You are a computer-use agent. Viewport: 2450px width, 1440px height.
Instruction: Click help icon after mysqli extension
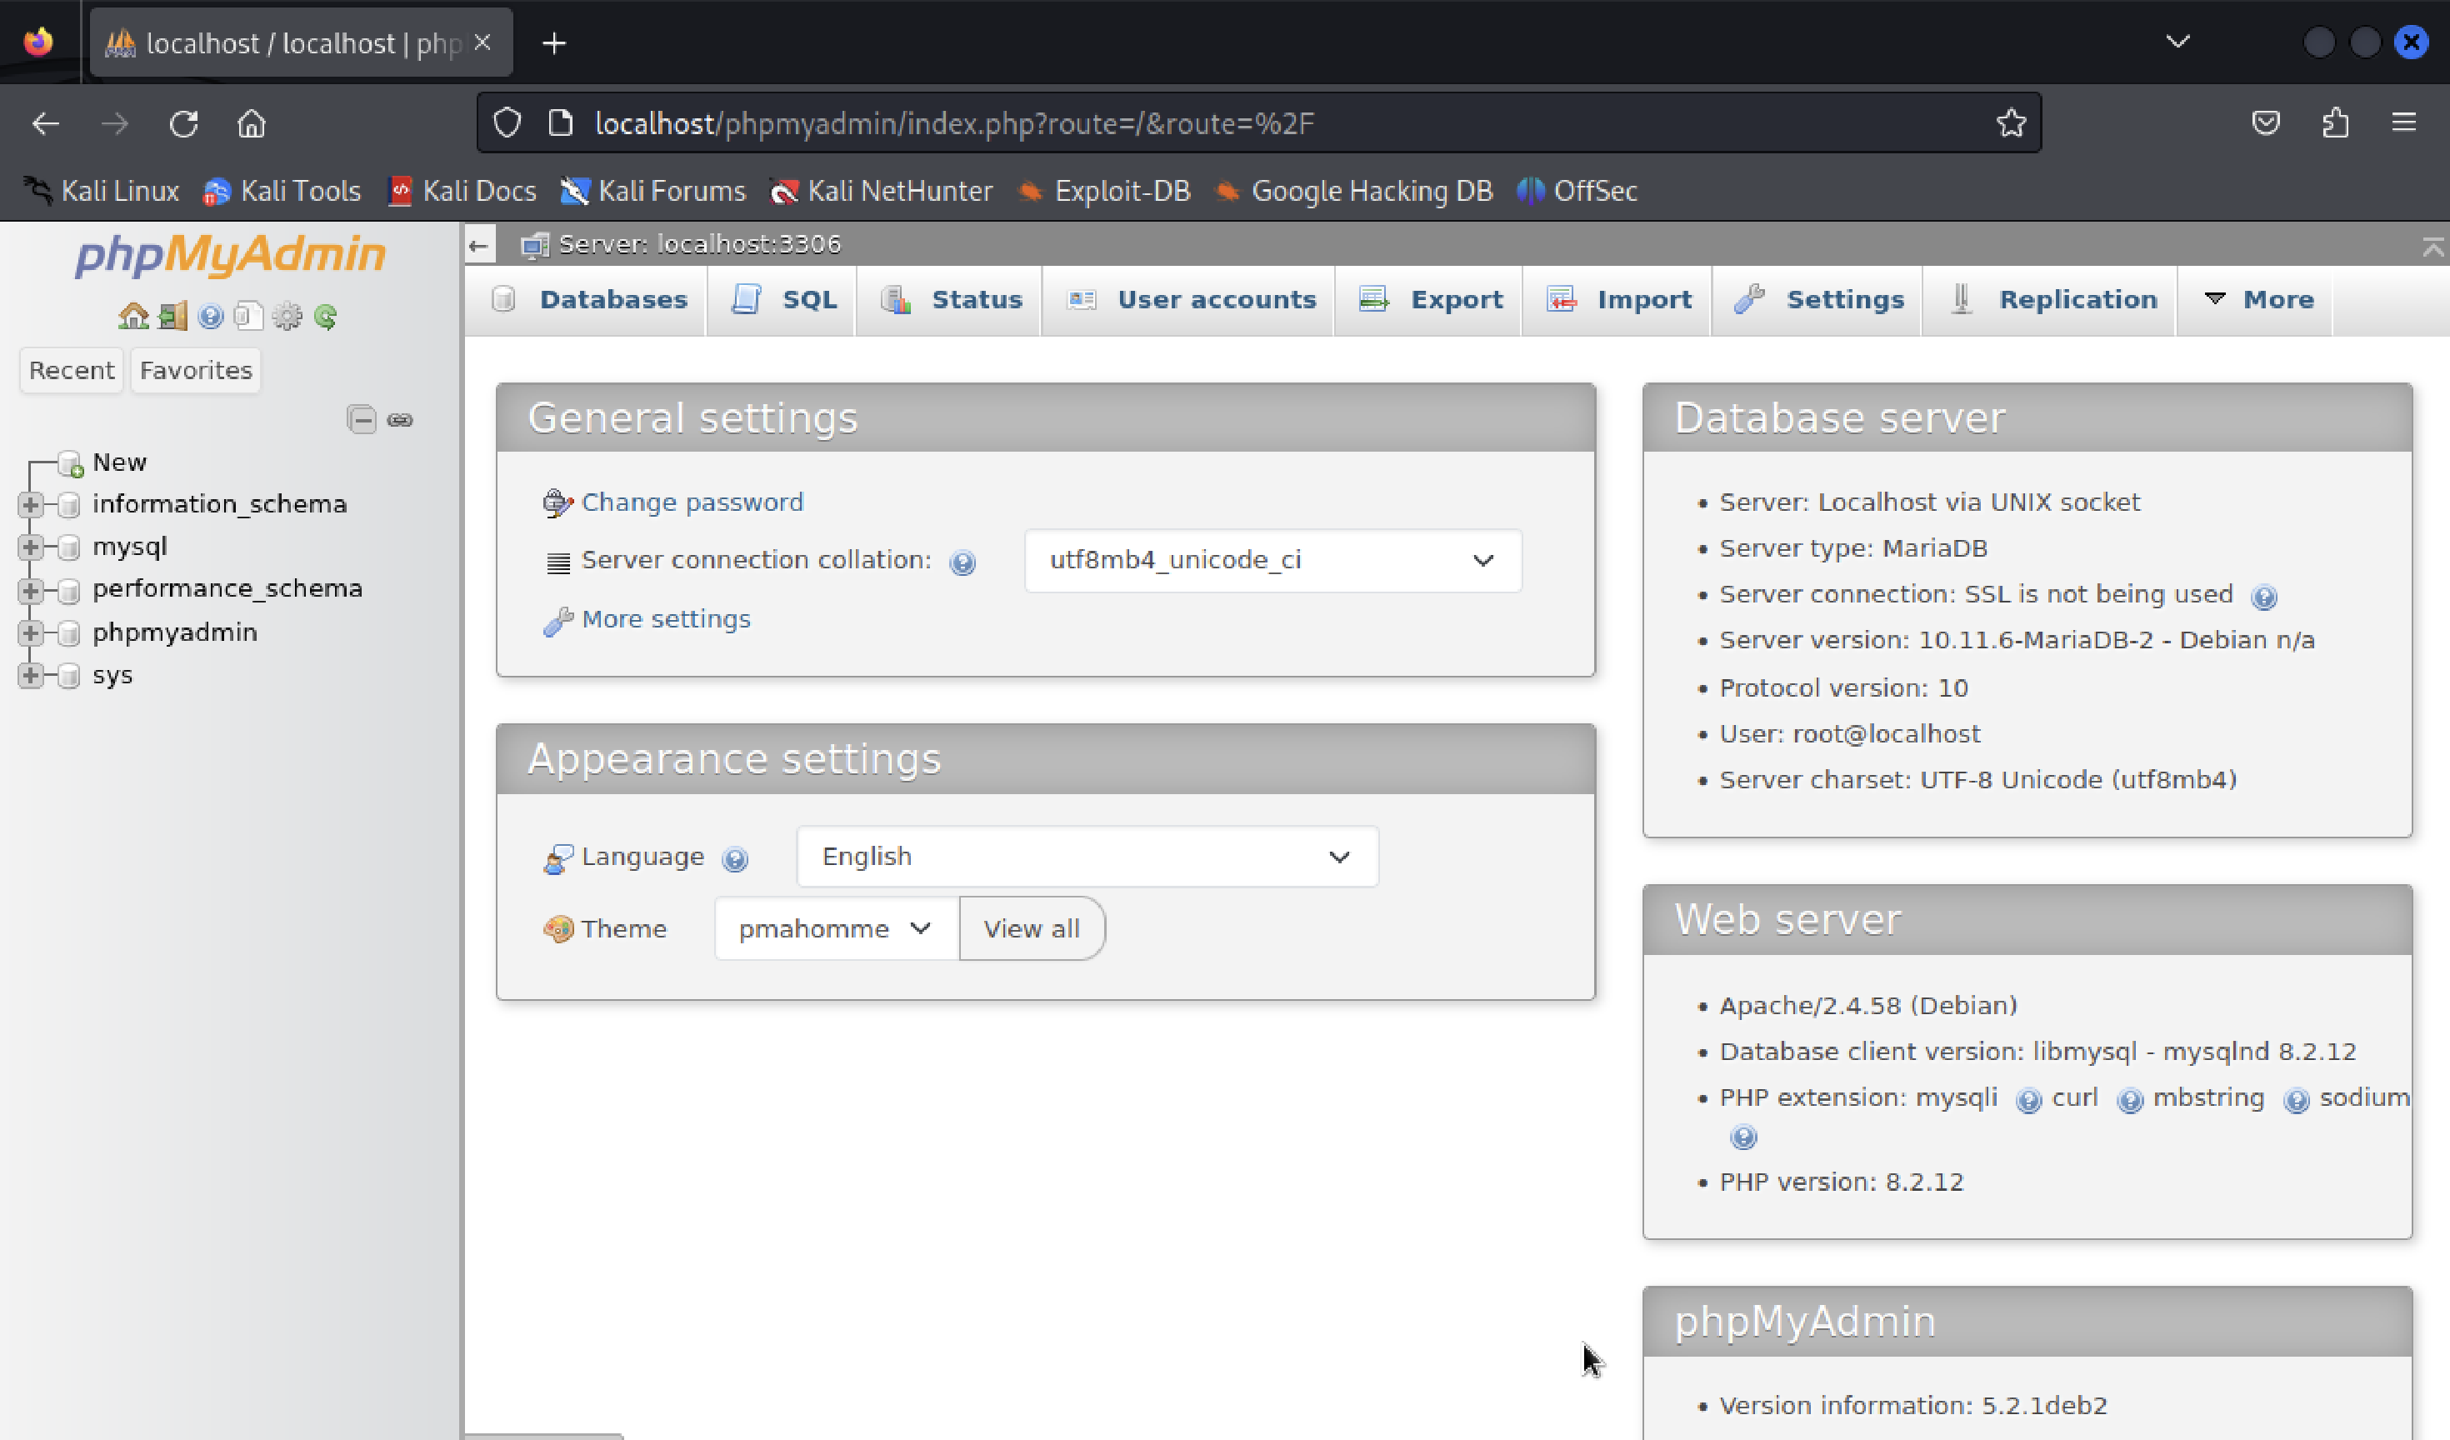click(2029, 1101)
